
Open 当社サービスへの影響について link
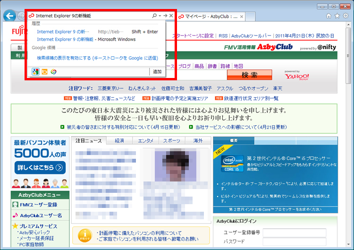[x=241, y=127]
